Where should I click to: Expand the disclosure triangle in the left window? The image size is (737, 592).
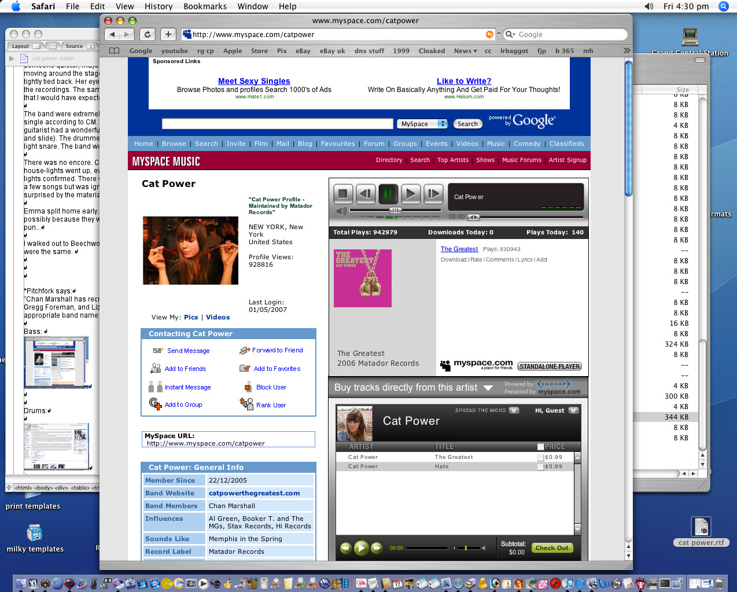(12, 58)
